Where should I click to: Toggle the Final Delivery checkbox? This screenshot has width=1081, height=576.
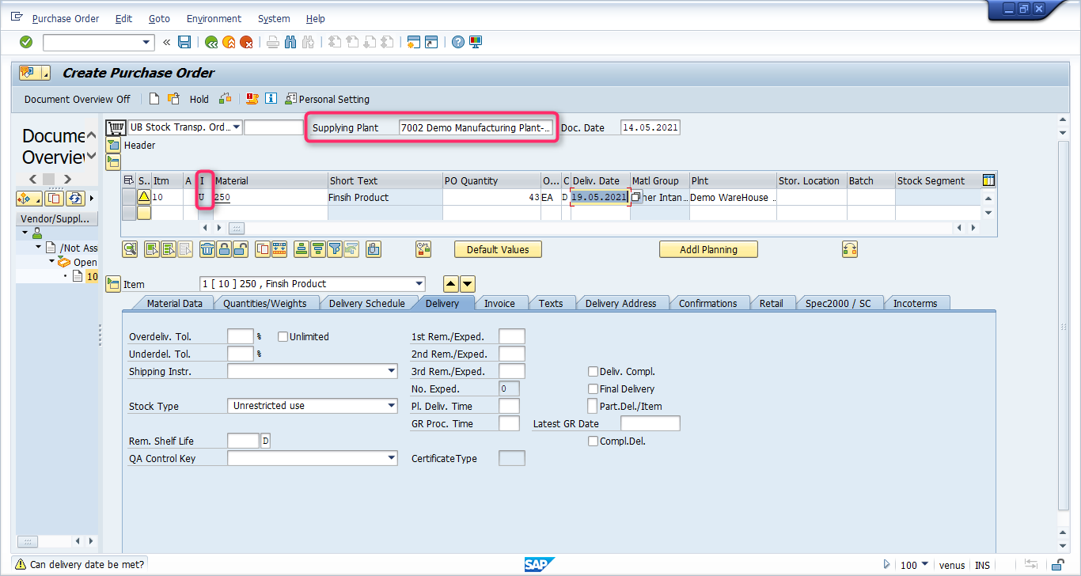coord(593,388)
